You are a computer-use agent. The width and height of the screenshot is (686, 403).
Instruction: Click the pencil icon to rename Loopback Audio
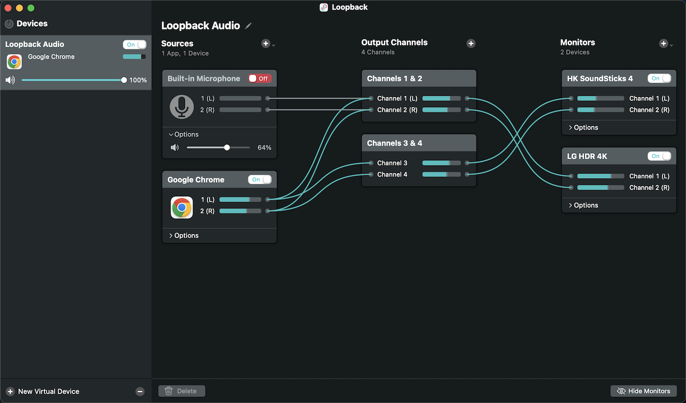pyautogui.click(x=248, y=25)
